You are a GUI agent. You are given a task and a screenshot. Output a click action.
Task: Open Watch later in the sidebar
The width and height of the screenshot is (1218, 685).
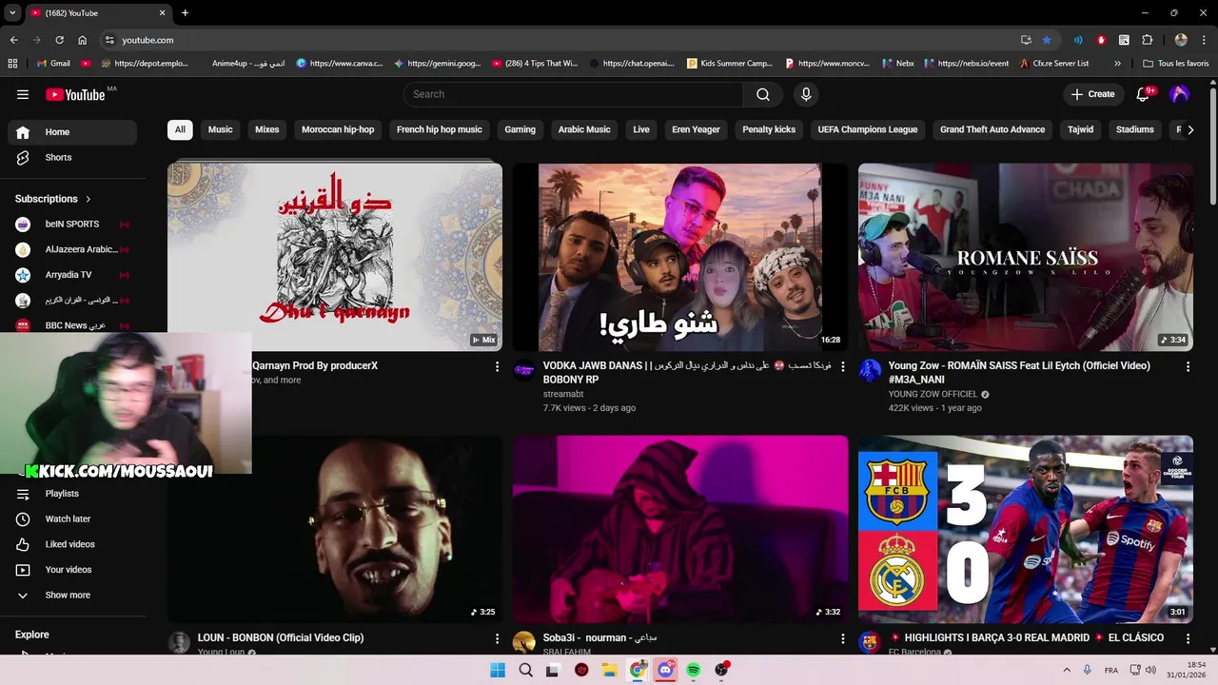click(x=72, y=519)
